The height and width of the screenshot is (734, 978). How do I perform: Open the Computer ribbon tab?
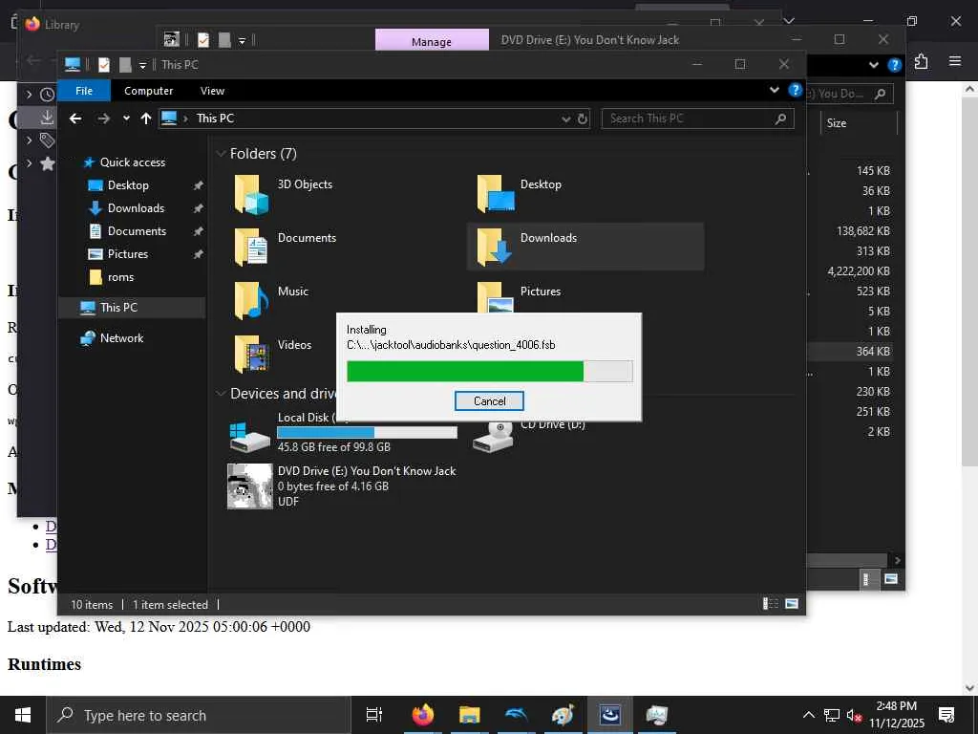tap(148, 91)
